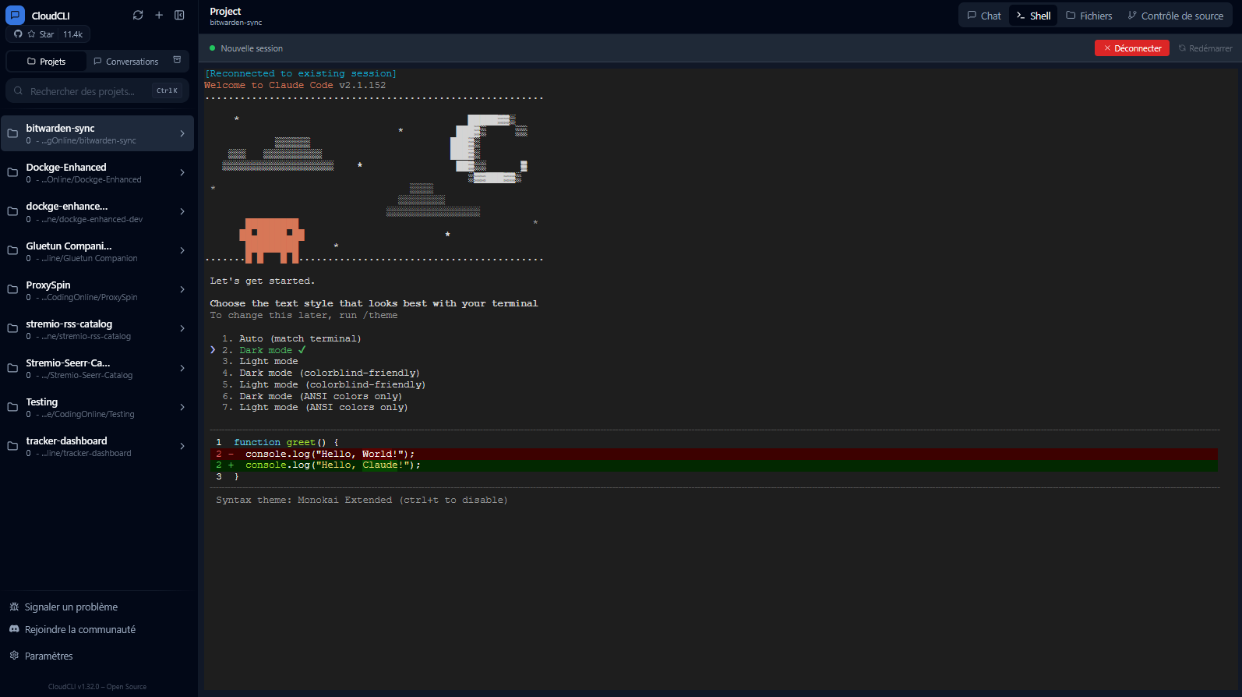The height and width of the screenshot is (697, 1242).
Task: Select option 2 Dark mode
Action: click(263, 350)
